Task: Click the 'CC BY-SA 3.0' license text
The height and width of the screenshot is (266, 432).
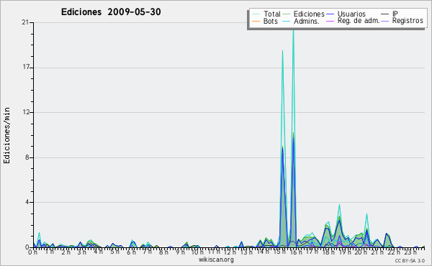Action: (410, 260)
